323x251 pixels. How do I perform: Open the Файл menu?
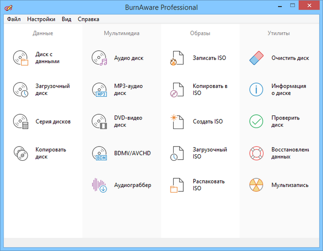tap(14, 19)
